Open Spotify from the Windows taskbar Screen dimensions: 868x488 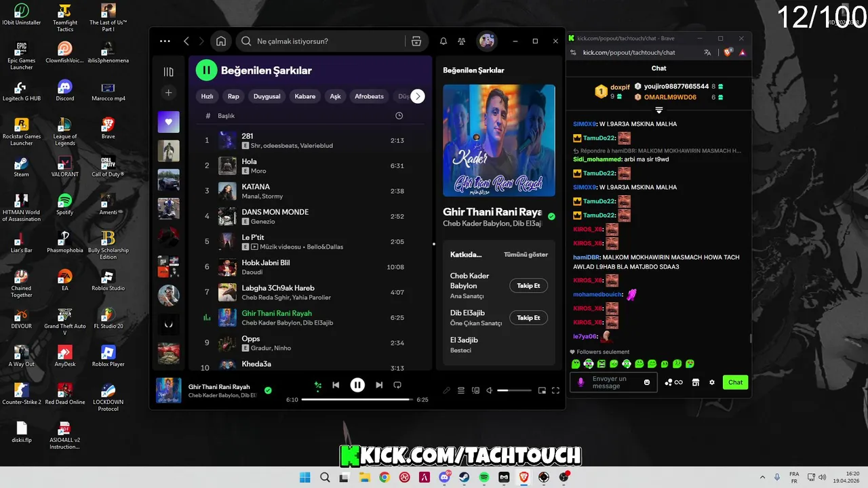484,477
